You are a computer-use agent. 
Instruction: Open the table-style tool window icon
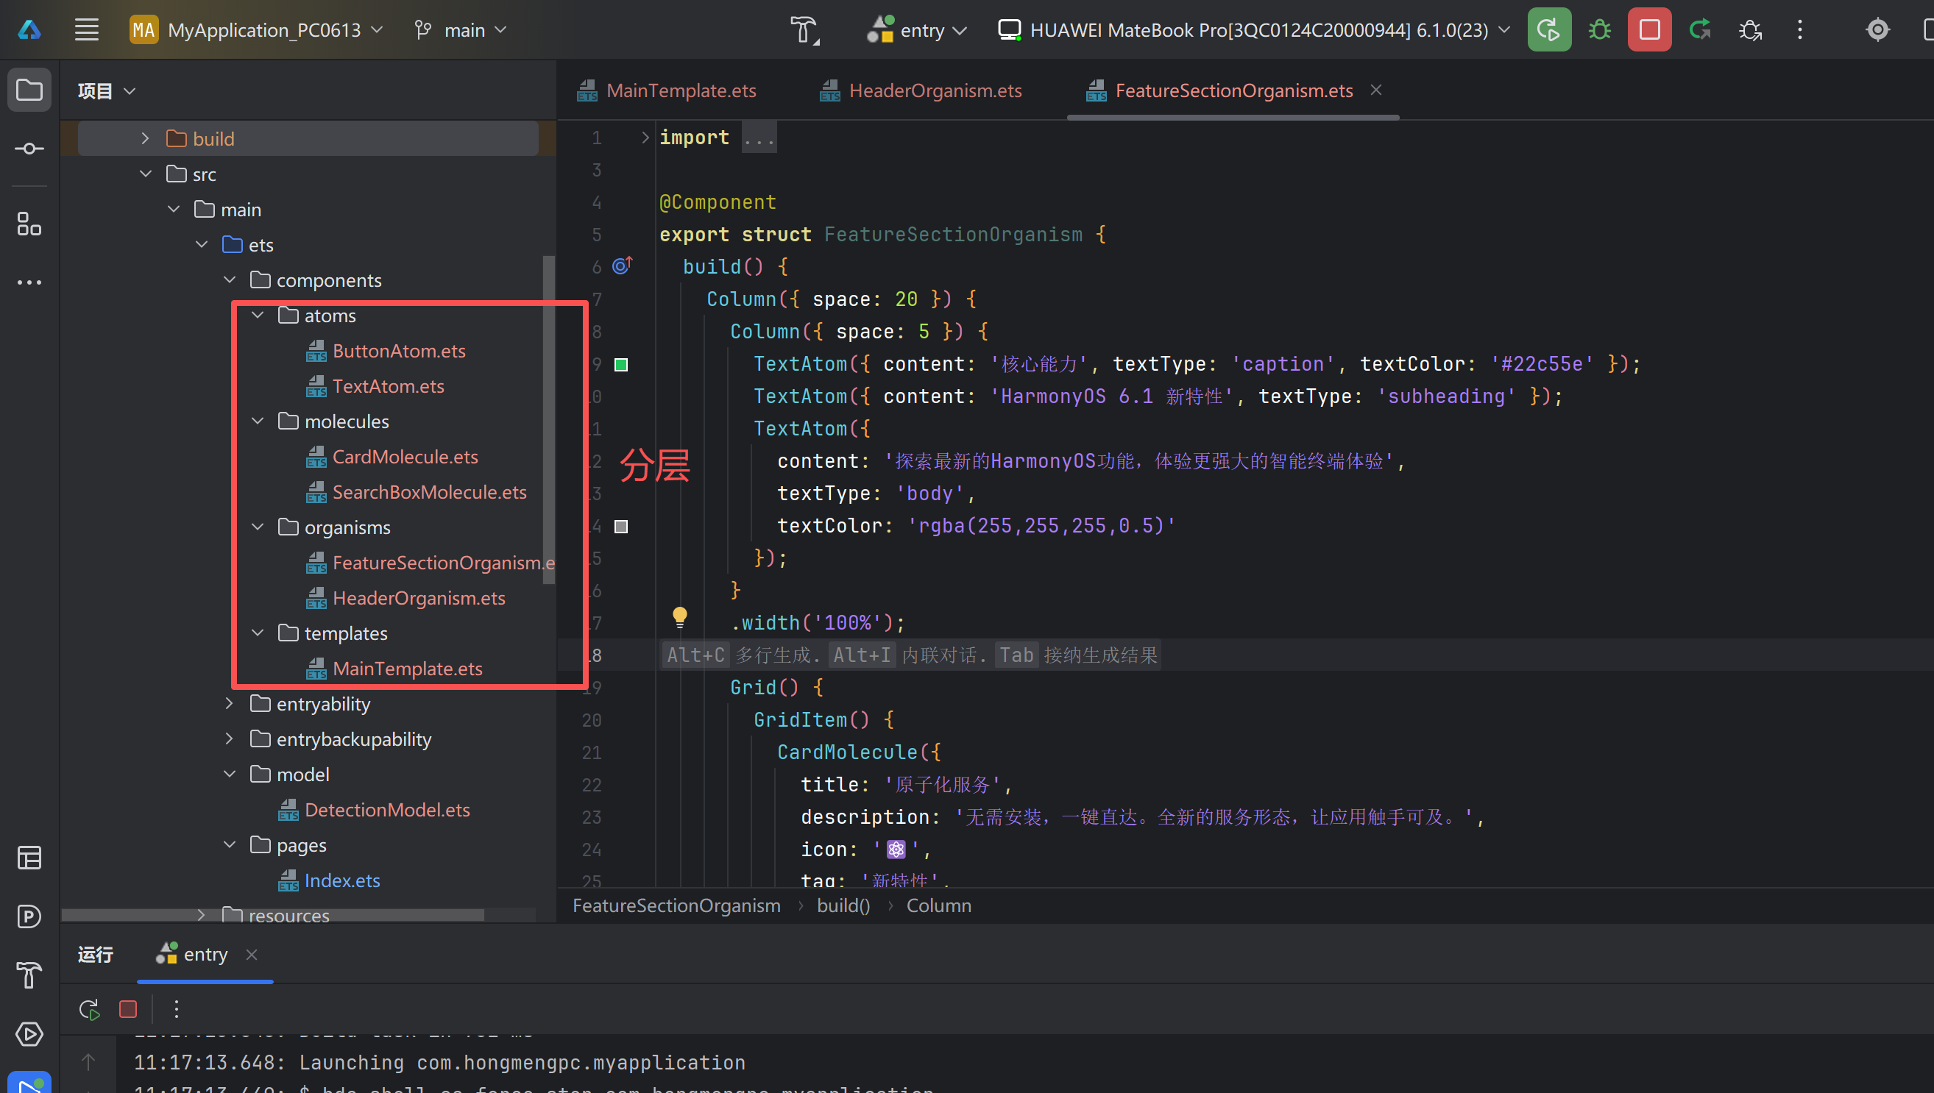[x=29, y=858]
